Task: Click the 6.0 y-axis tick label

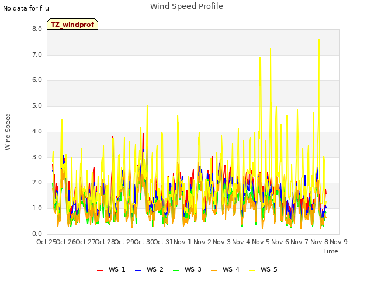Action: point(37,80)
